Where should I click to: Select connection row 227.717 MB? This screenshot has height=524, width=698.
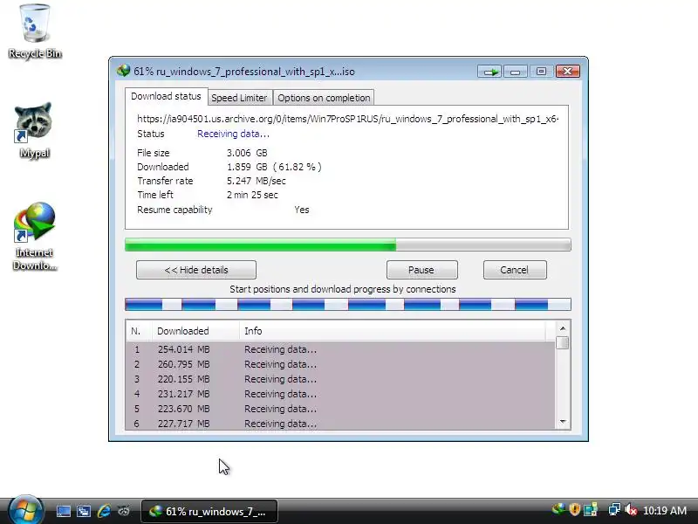pos(340,424)
